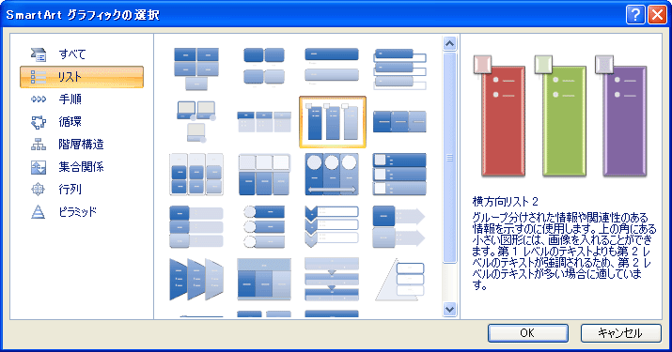Choose the picture frames with circles layout

[196, 122]
